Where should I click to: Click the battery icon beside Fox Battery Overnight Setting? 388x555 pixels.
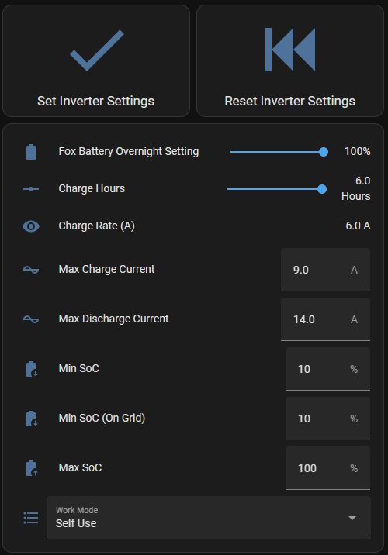coord(31,152)
